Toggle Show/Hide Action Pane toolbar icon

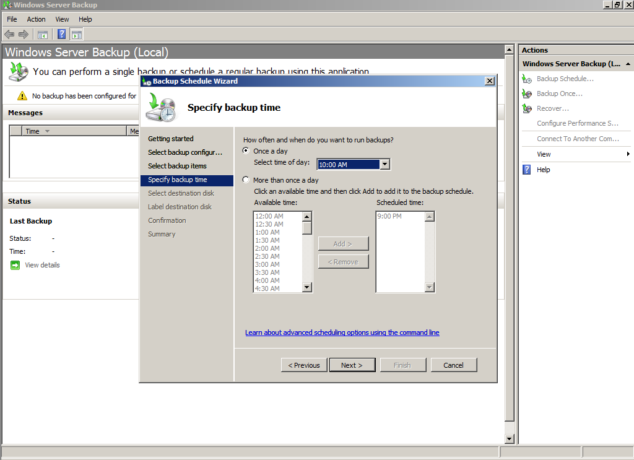[x=76, y=35]
